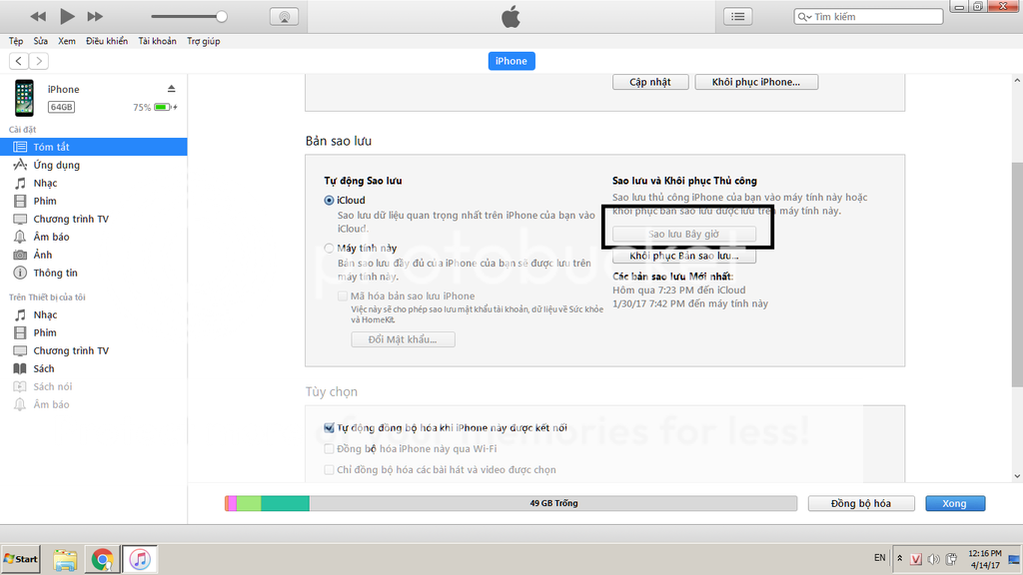Screen dimensions: 1023x575
Task: Select Tóm tắt in sidebar
Action: tap(93, 147)
